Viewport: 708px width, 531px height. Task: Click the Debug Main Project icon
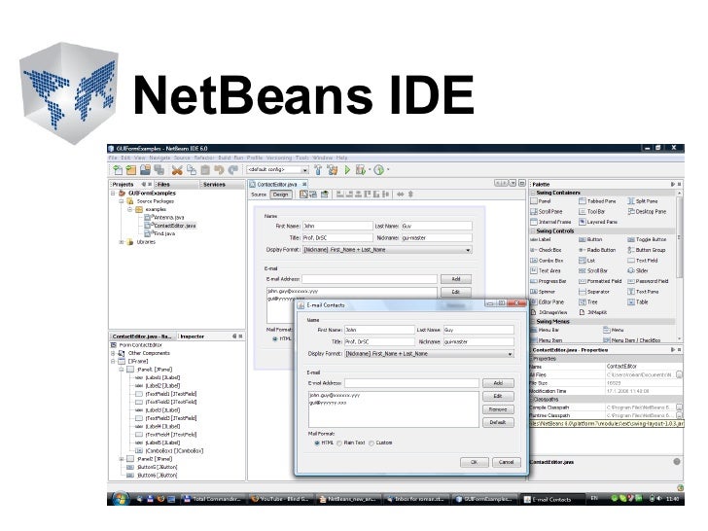click(x=360, y=170)
